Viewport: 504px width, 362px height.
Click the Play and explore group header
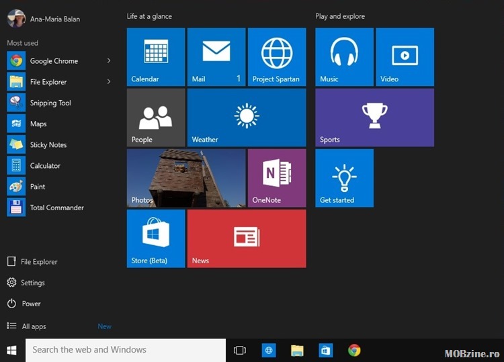[340, 16]
